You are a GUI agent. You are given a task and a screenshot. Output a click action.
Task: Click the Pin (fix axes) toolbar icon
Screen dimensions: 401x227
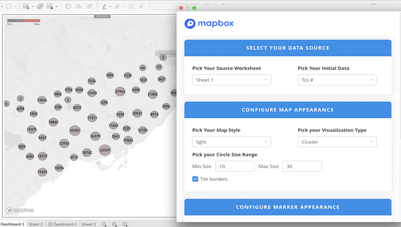point(141,6)
